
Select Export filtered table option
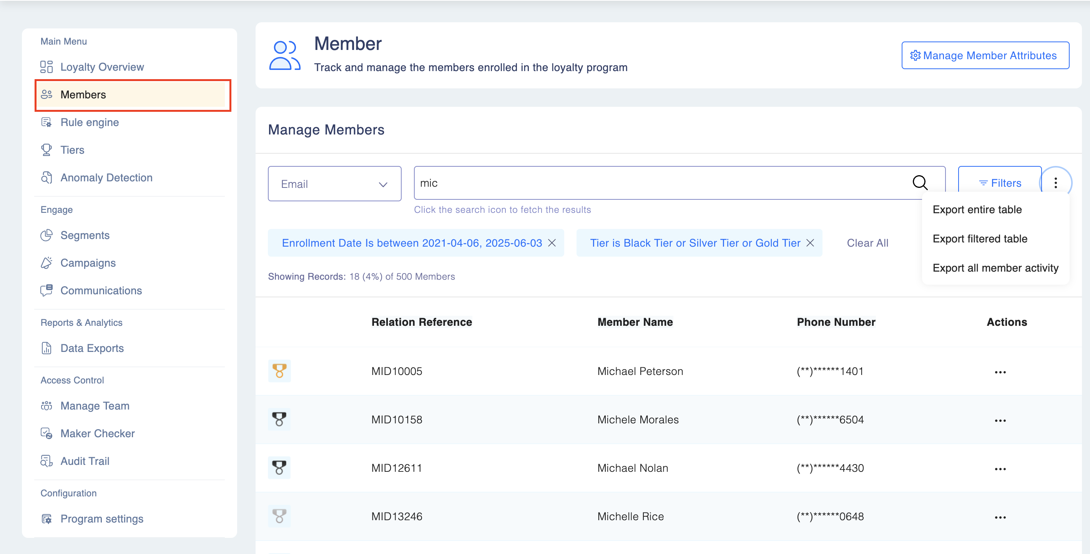[980, 239]
